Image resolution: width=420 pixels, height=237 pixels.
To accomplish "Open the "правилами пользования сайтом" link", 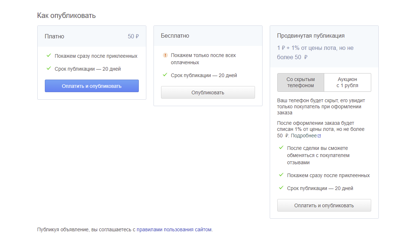I will click(x=174, y=229).
